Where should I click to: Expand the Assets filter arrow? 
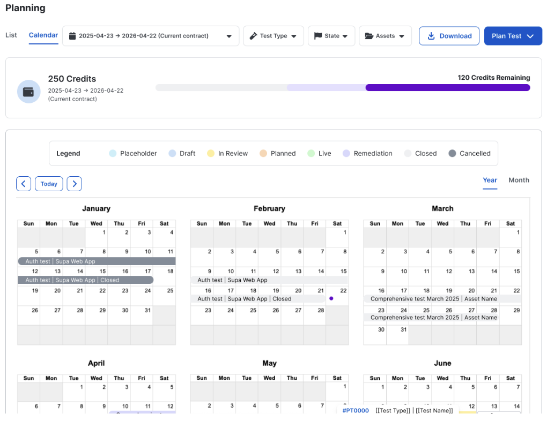tap(402, 36)
